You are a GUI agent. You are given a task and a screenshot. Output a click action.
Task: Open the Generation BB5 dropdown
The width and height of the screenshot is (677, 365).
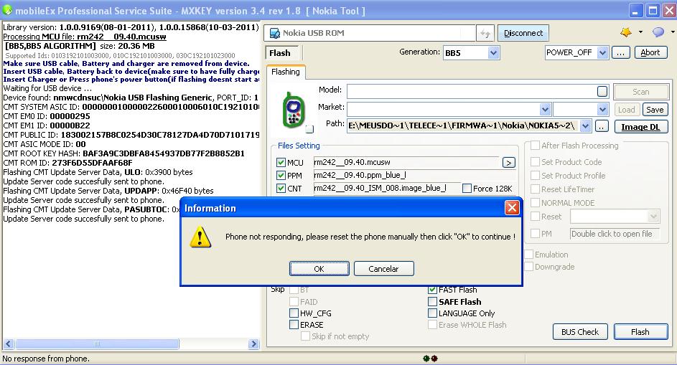pos(493,53)
